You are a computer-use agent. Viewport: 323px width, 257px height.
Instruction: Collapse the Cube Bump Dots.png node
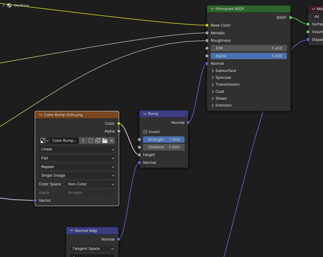point(41,115)
